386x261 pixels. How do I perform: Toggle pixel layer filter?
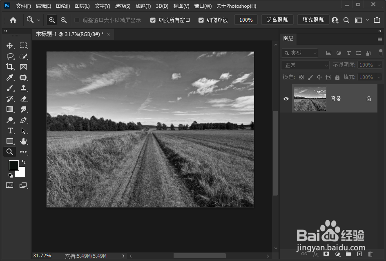[x=329, y=53]
